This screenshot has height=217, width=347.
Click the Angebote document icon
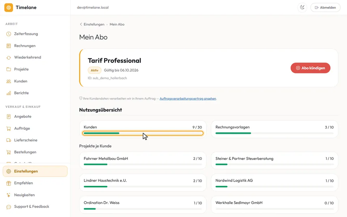tap(9, 116)
